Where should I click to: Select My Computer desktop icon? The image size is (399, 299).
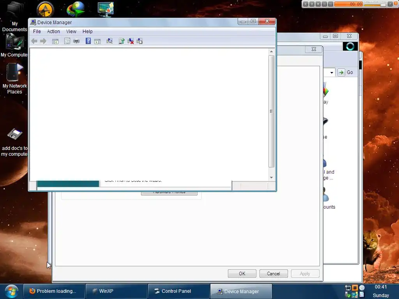point(14,46)
